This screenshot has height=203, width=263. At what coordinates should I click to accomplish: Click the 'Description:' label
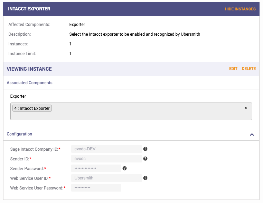[20, 34]
